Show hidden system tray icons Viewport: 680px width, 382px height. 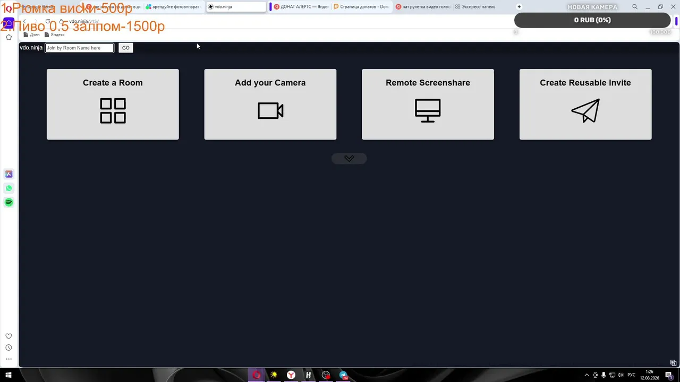586,375
